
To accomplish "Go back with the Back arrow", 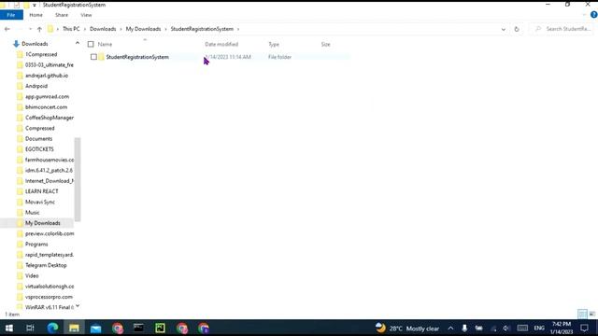I will tap(7, 29).
